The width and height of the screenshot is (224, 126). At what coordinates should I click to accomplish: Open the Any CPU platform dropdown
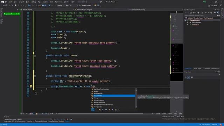(x=72, y=6)
